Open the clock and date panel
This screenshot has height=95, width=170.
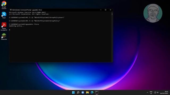pos(164,92)
